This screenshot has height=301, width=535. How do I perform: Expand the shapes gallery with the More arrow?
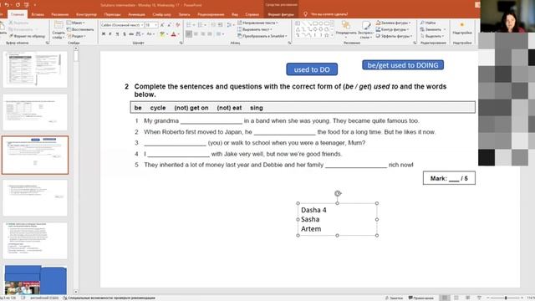click(x=333, y=35)
